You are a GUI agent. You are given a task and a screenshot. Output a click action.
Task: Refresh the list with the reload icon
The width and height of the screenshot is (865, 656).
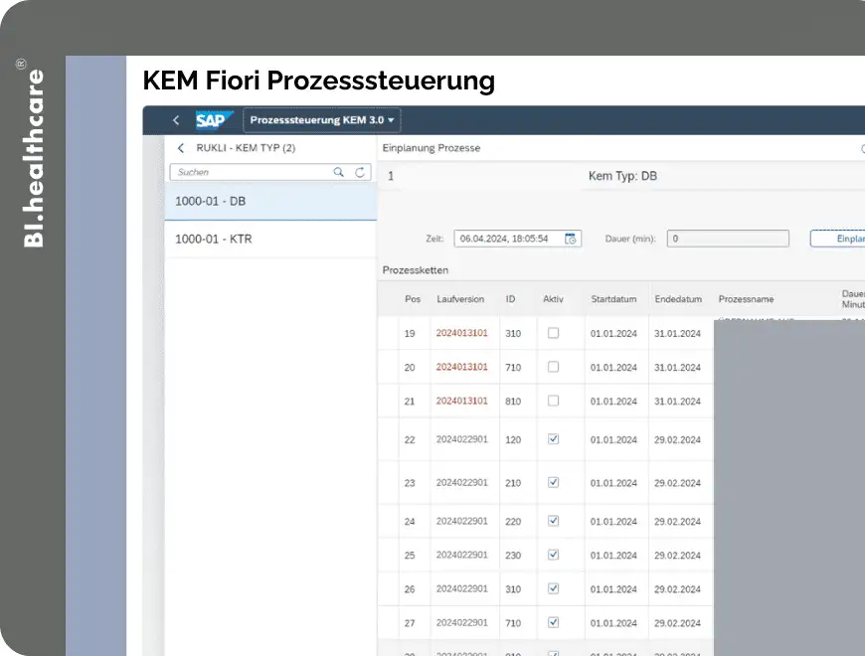click(360, 172)
